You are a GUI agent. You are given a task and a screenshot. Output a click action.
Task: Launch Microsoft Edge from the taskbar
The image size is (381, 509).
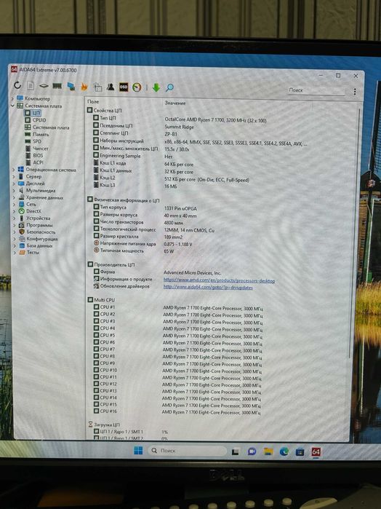(284, 451)
